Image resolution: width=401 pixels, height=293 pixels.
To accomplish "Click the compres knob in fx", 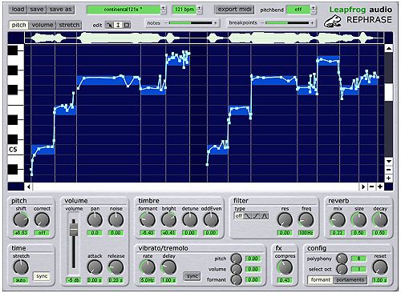I will (x=285, y=267).
